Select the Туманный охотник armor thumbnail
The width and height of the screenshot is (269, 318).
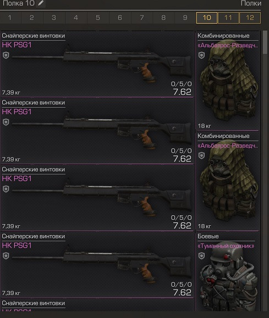tap(228, 277)
